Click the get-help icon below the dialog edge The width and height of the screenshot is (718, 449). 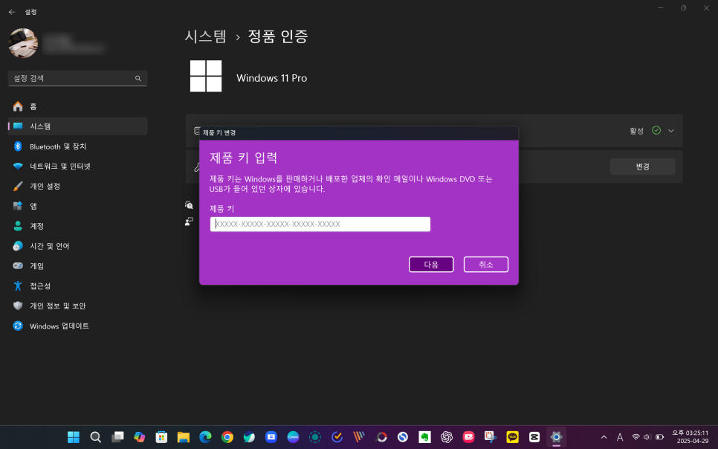click(x=189, y=204)
